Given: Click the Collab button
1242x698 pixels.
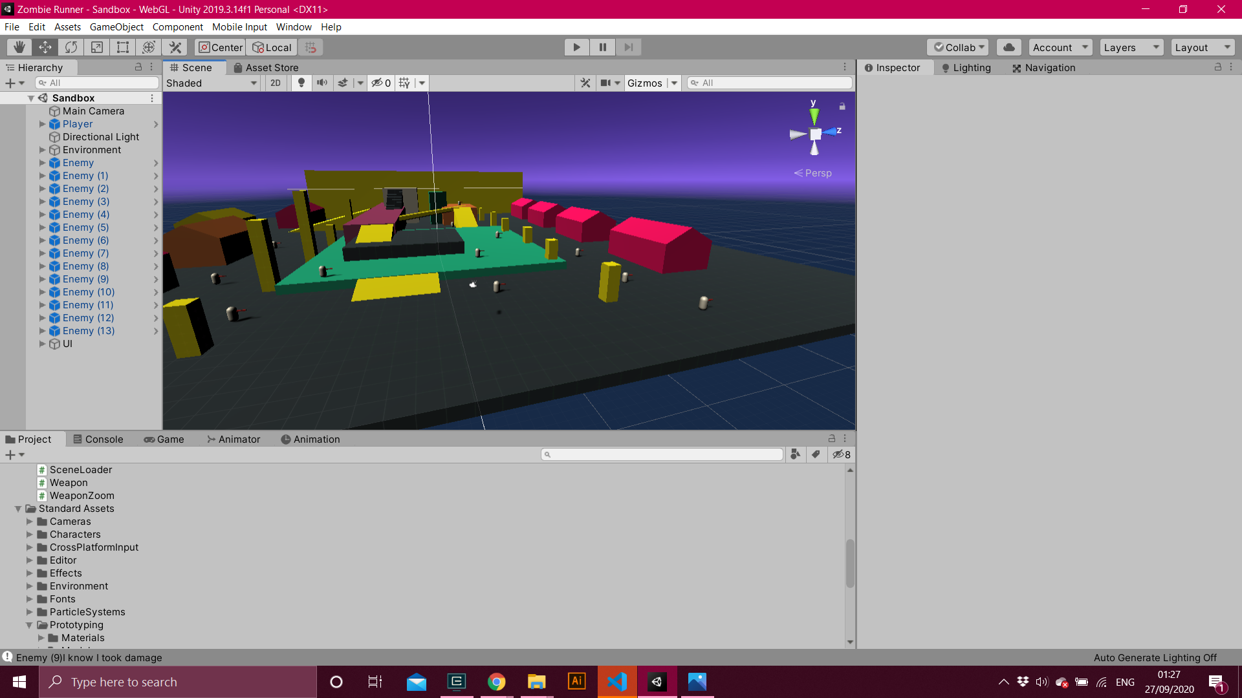Looking at the screenshot, I should click(x=959, y=47).
